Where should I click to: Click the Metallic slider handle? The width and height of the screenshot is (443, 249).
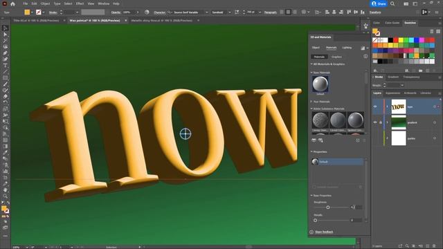pyautogui.click(x=316, y=220)
